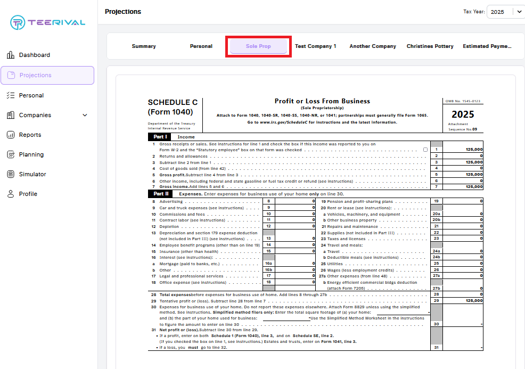This screenshot has height=369, width=525.
Task: Click the line 16b Other interest amount
Action: (295, 270)
